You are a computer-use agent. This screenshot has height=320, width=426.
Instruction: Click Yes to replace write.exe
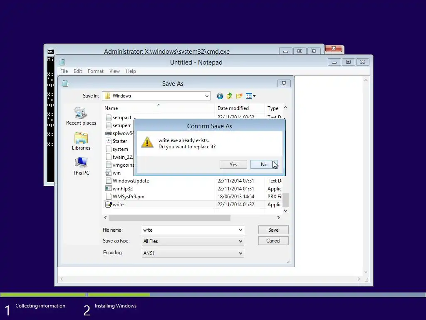coord(233,164)
